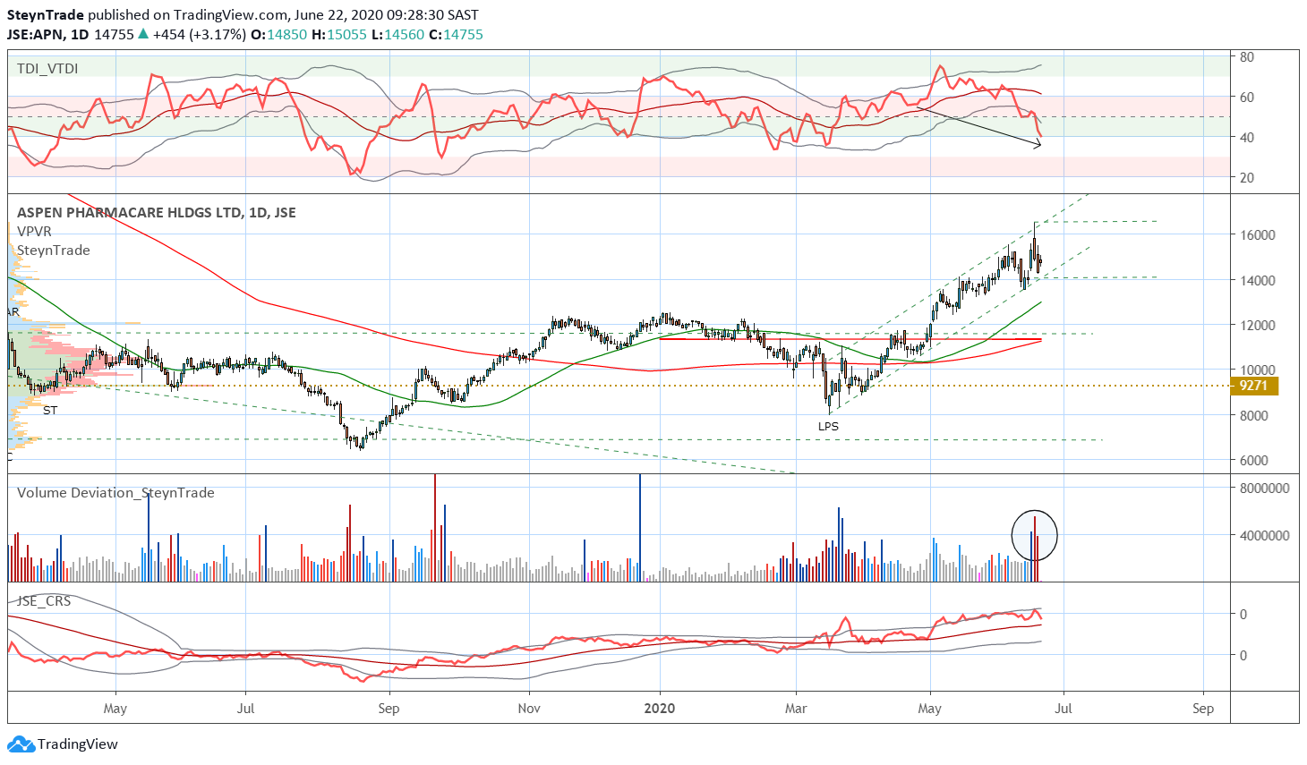Click the 8000000 volume axis value
This screenshot has width=1307, height=765.
click(1265, 489)
